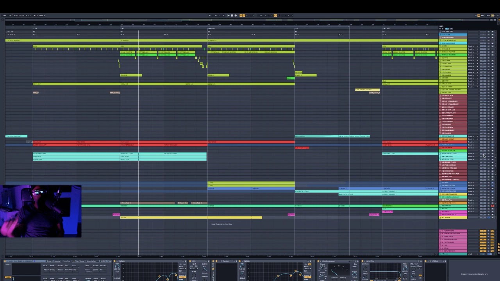Image resolution: width=500 pixels, height=281 pixels.
Task: Select the yellow JULIAN clip
Action: click(x=191, y=217)
